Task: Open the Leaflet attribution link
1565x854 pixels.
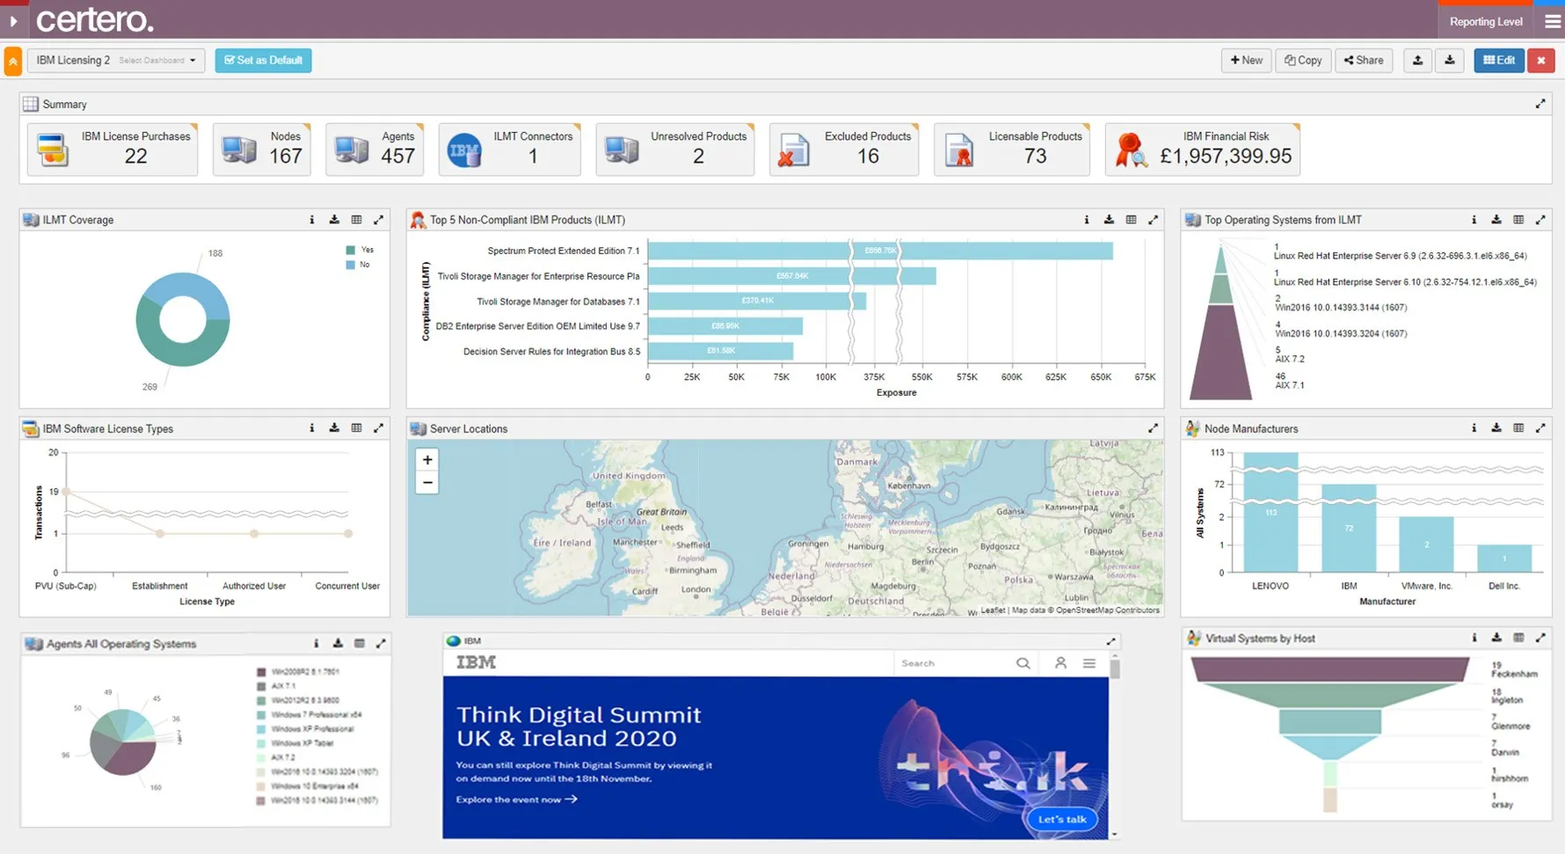Action: (x=993, y=610)
